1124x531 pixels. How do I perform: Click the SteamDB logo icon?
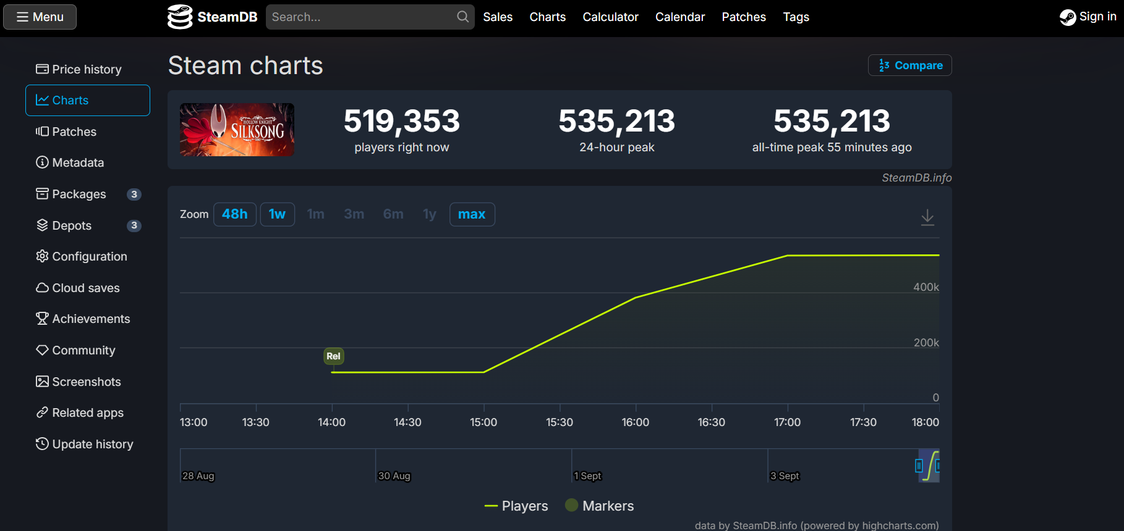(x=180, y=17)
